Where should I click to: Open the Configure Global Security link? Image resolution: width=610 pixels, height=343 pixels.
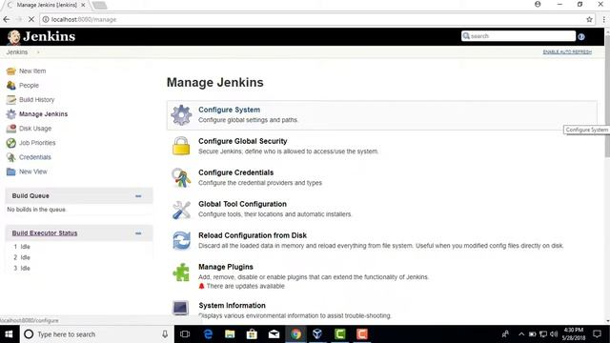coord(243,141)
